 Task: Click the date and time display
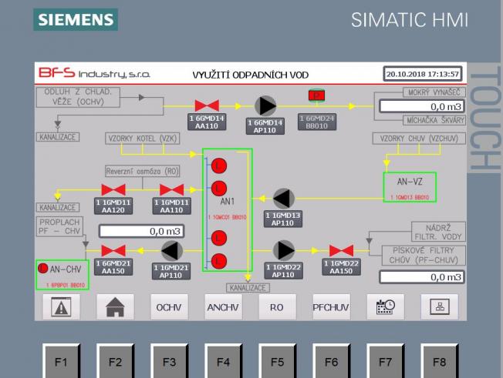423,74
